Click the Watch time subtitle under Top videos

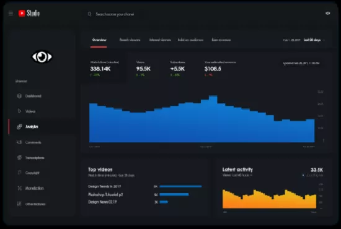pyautogui.click(x=111, y=175)
